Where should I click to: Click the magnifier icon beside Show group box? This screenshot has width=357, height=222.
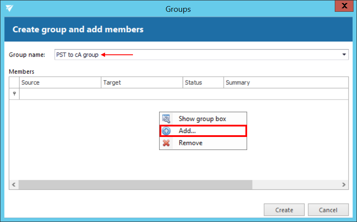point(166,119)
